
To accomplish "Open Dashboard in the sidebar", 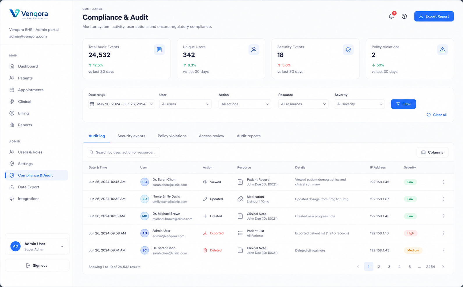I will coord(37,66).
